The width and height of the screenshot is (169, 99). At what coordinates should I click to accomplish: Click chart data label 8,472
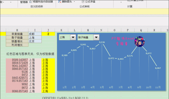[x=111, y=58]
